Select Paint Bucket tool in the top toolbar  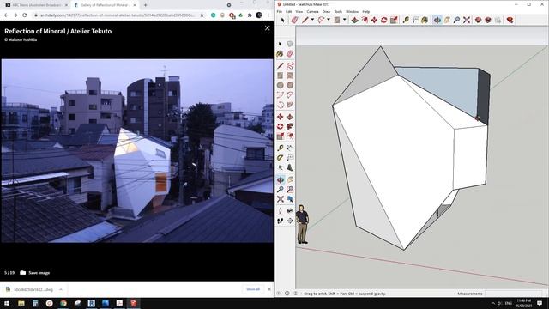425,20
